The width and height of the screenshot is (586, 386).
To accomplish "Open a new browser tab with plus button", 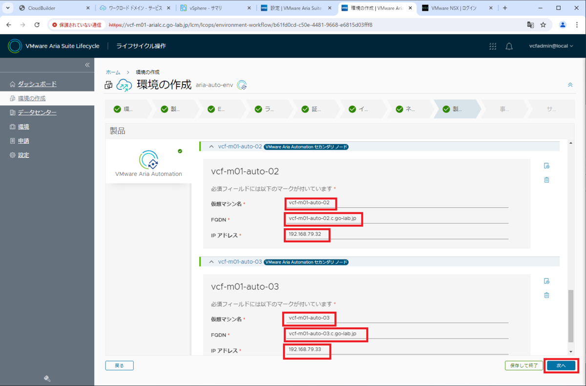I will [504, 8].
